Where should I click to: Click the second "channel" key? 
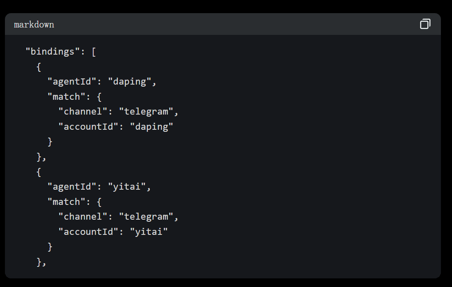click(x=83, y=216)
